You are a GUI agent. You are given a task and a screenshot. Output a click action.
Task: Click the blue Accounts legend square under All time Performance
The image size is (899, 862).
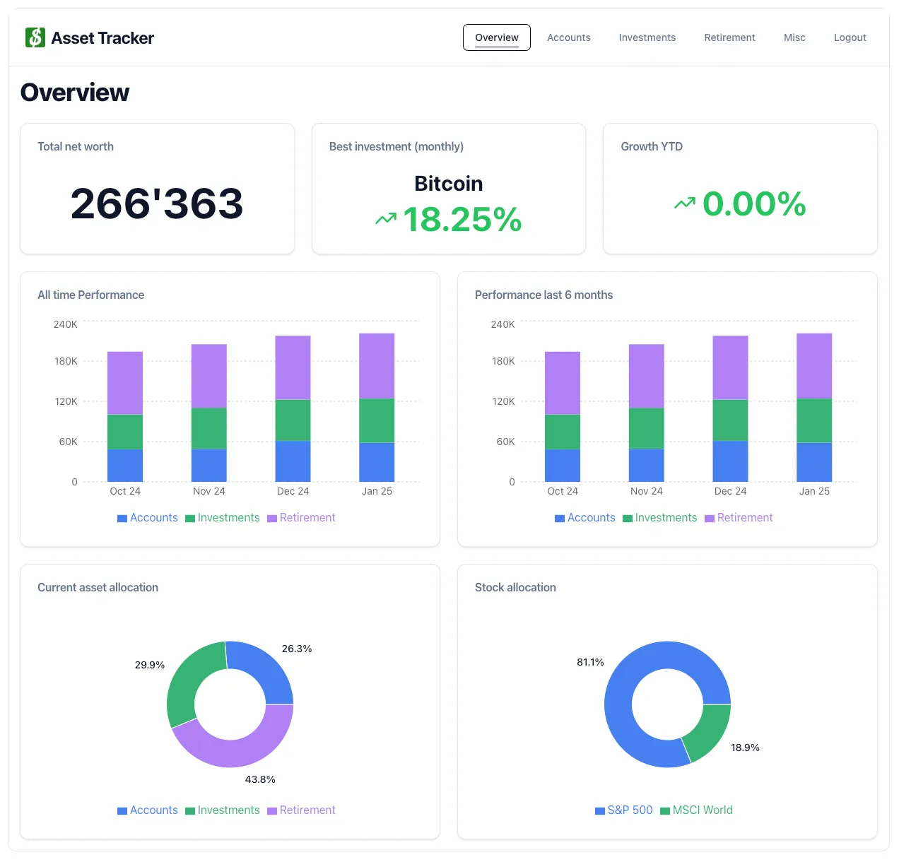pyautogui.click(x=122, y=518)
